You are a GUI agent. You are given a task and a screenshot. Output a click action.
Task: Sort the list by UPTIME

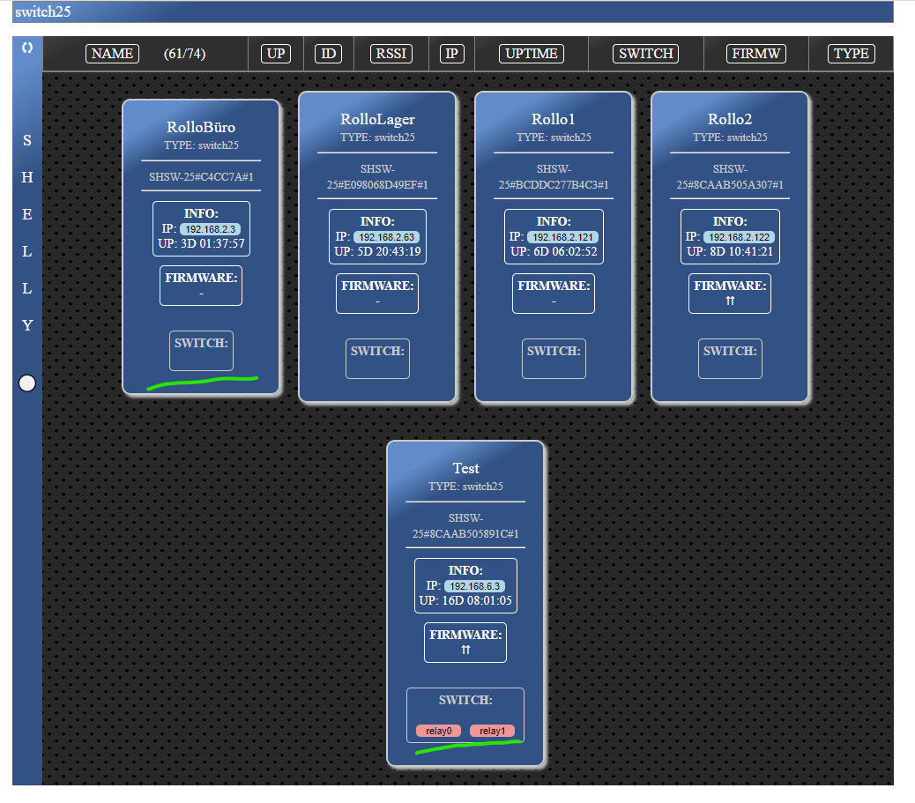coord(532,54)
